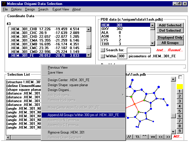Toggle the 'Within' picometers checkbox button
The image size is (189, 142).
click(103, 56)
